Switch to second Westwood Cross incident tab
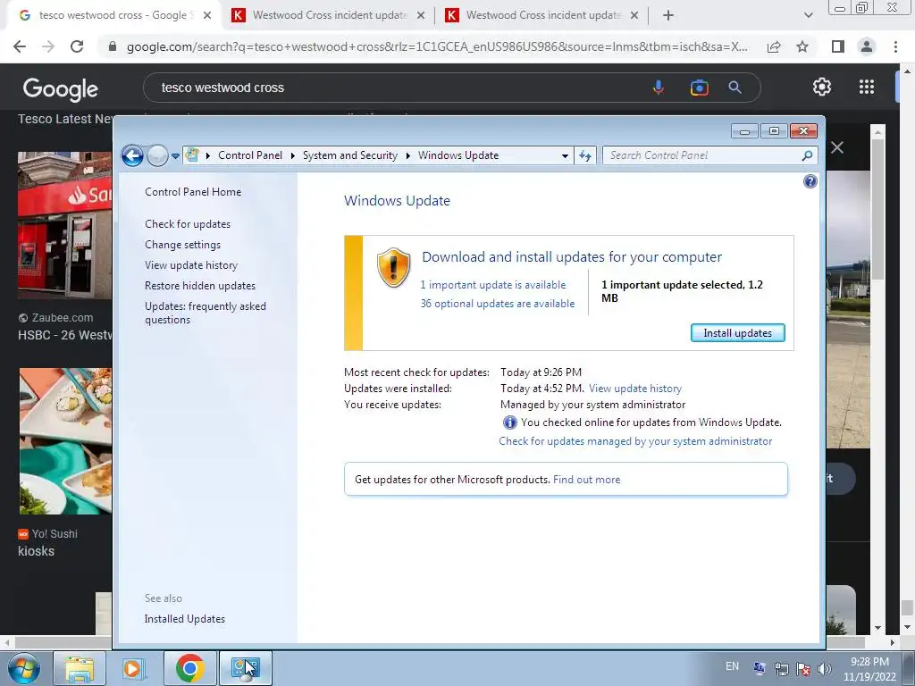 point(329,15)
